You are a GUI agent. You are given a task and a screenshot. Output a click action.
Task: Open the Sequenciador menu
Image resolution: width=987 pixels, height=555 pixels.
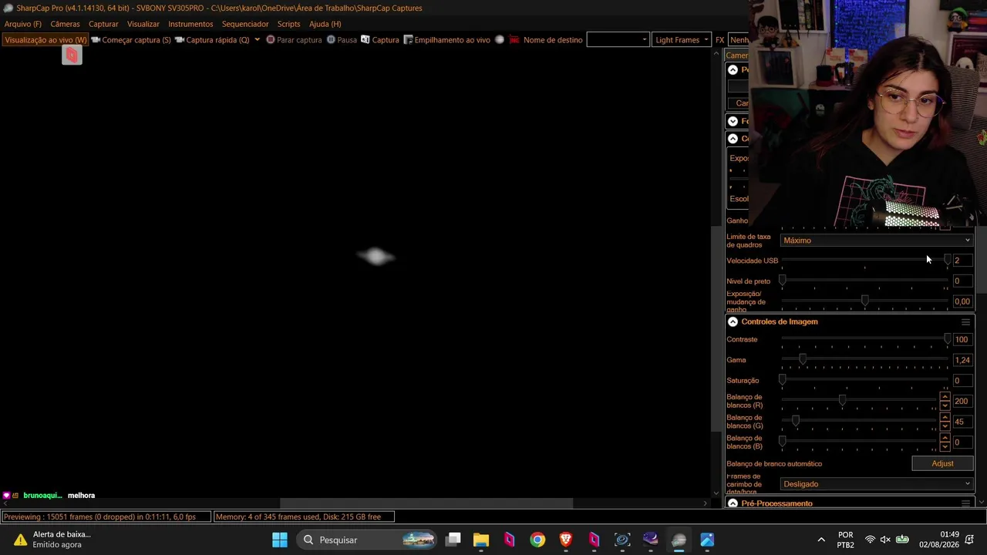coord(245,24)
